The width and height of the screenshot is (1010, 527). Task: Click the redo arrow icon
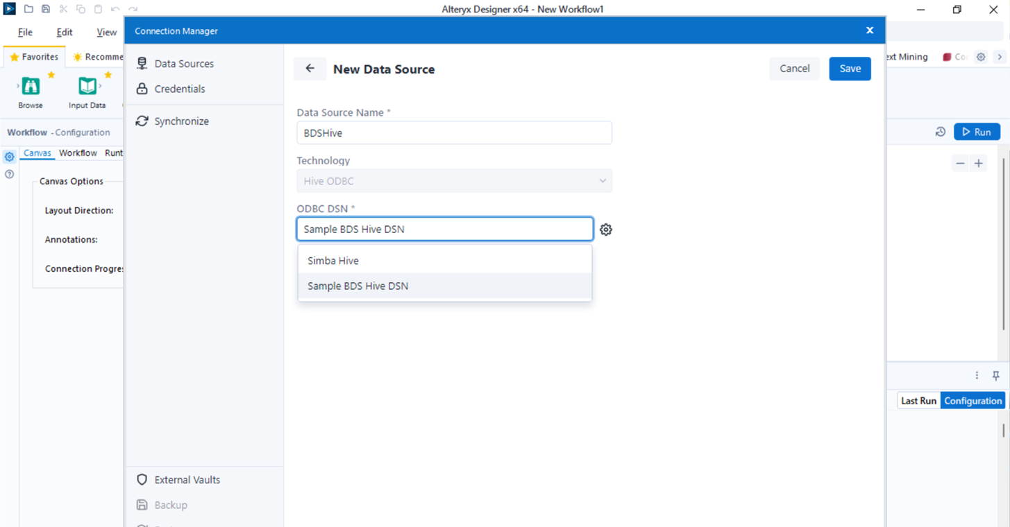(x=133, y=9)
